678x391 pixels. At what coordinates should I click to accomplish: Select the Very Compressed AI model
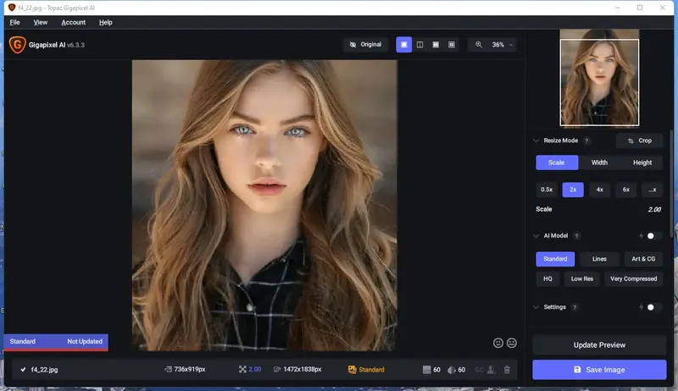click(x=633, y=278)
